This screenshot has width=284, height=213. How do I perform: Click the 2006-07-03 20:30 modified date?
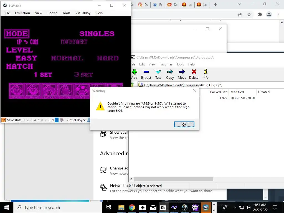point(242,98)
